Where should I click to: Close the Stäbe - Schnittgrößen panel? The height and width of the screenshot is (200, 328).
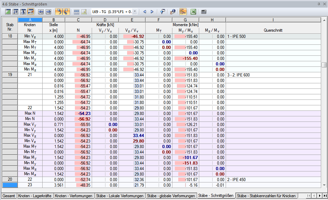325,4
